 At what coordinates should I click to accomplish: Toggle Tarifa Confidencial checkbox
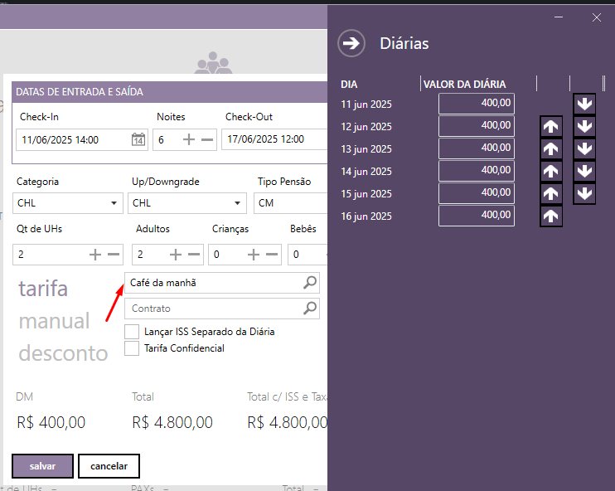131,348
